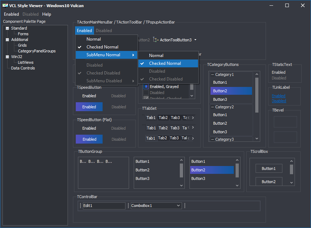Toggle Checked Normal in the Enabled dropdown menu
Viewport: 311px width, 228px height.
(107, 47)
